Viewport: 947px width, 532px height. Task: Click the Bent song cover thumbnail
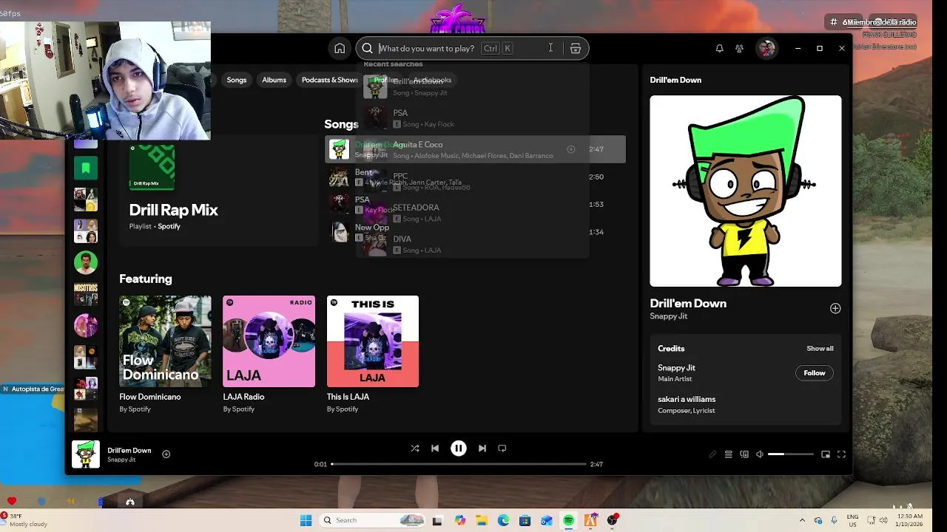point(339,177)
